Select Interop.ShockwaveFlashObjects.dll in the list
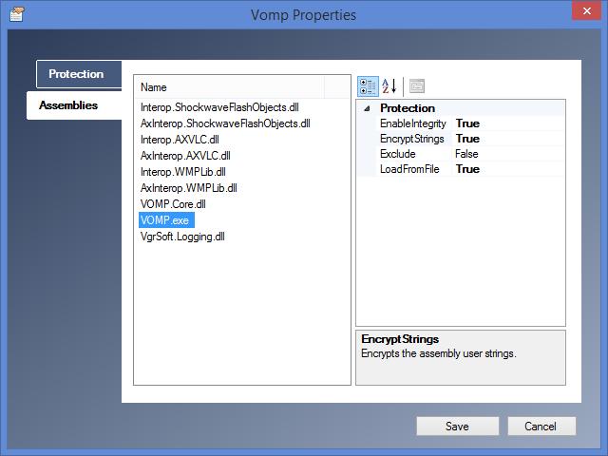 pos(219,106)
